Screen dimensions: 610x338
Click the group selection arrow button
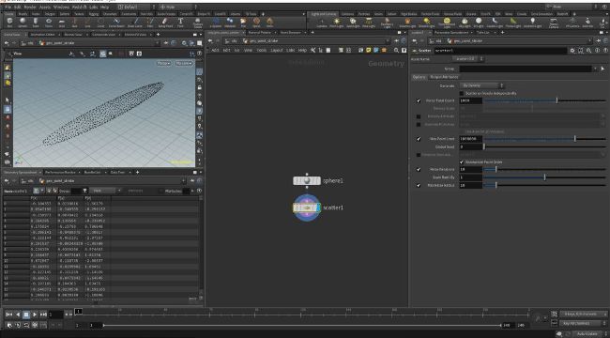click(603, 69)
